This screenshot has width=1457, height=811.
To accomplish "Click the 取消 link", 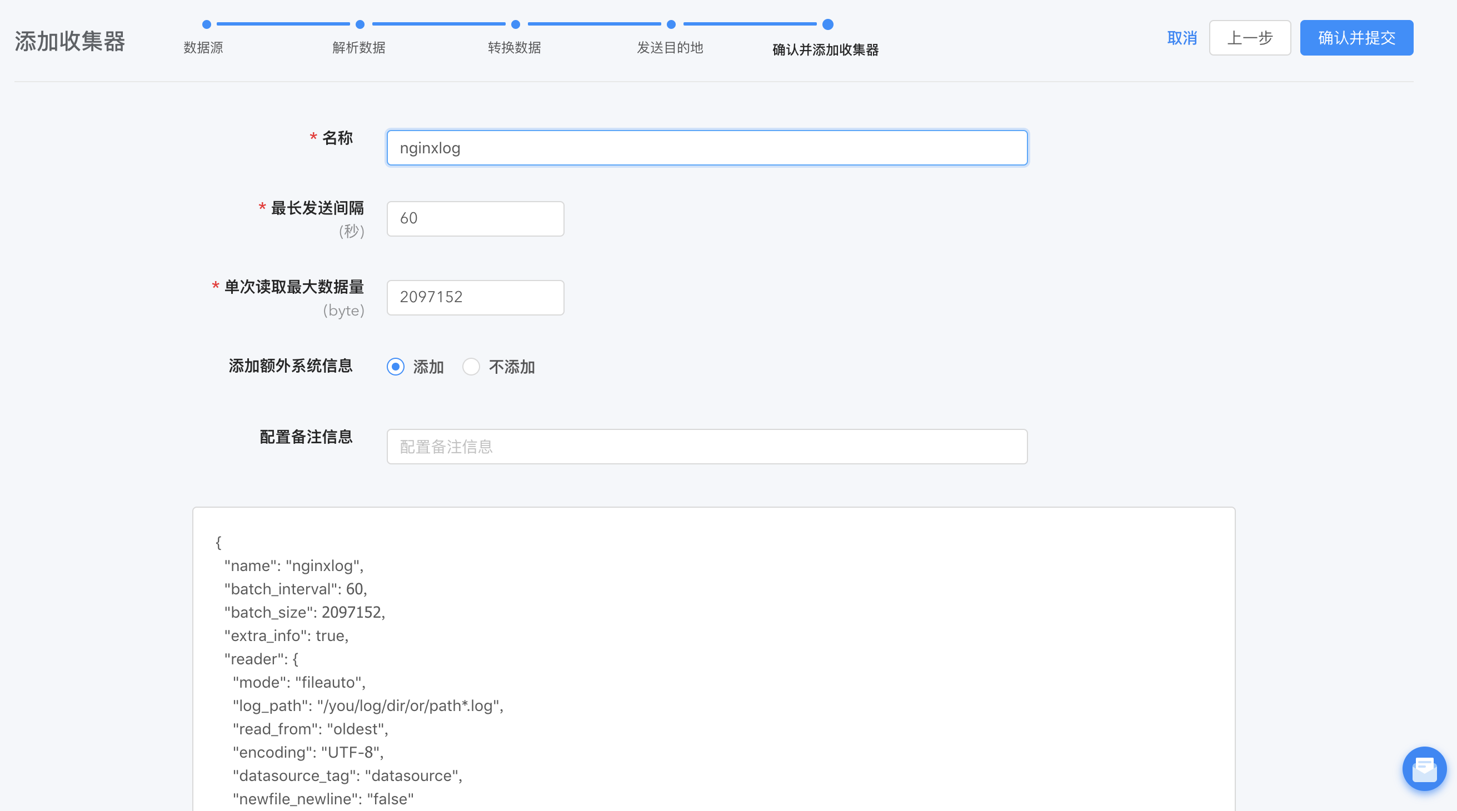I will (1182, 38).
